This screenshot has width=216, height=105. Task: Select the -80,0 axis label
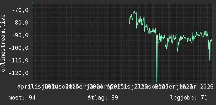coord(20,23)
